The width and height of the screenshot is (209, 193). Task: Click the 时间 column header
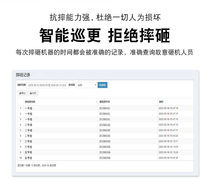tap(161, 102)
